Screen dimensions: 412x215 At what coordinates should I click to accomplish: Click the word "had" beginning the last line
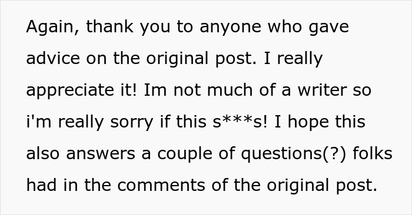click(42, 185)
